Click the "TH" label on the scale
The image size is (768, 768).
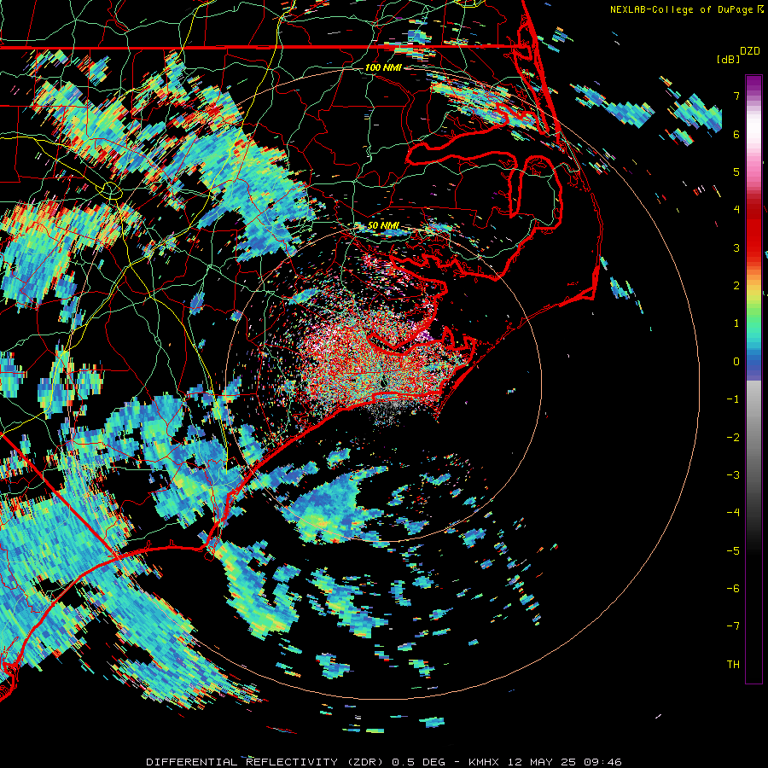[733, 665]
